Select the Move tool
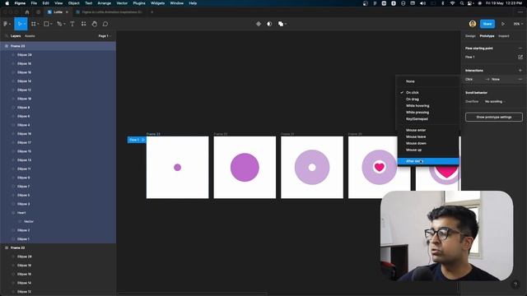Screen dimensions: 527x296 20,24
